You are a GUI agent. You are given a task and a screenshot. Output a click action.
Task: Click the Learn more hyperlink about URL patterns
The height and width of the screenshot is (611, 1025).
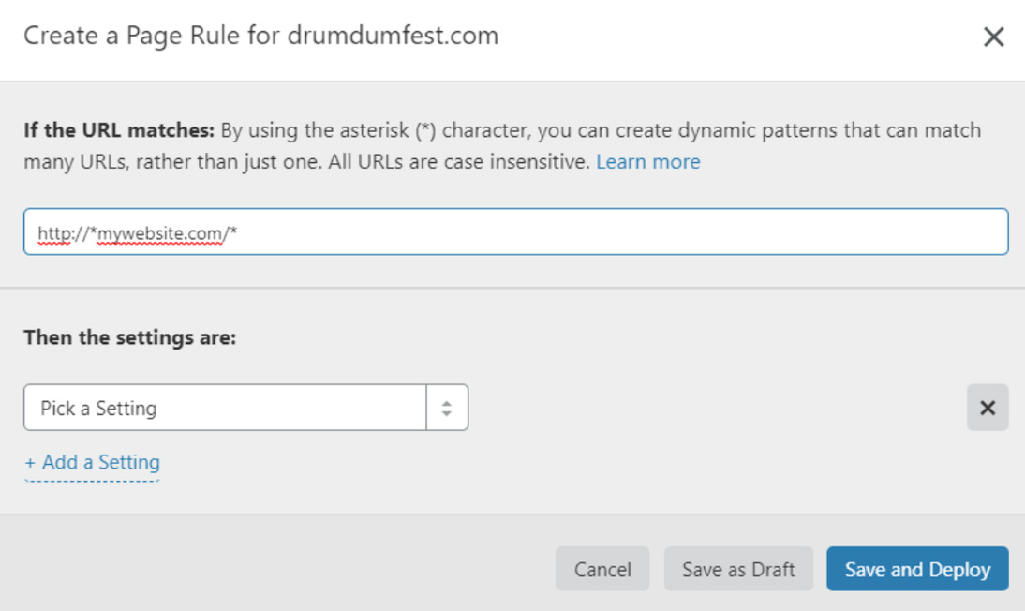click(648, 161)
